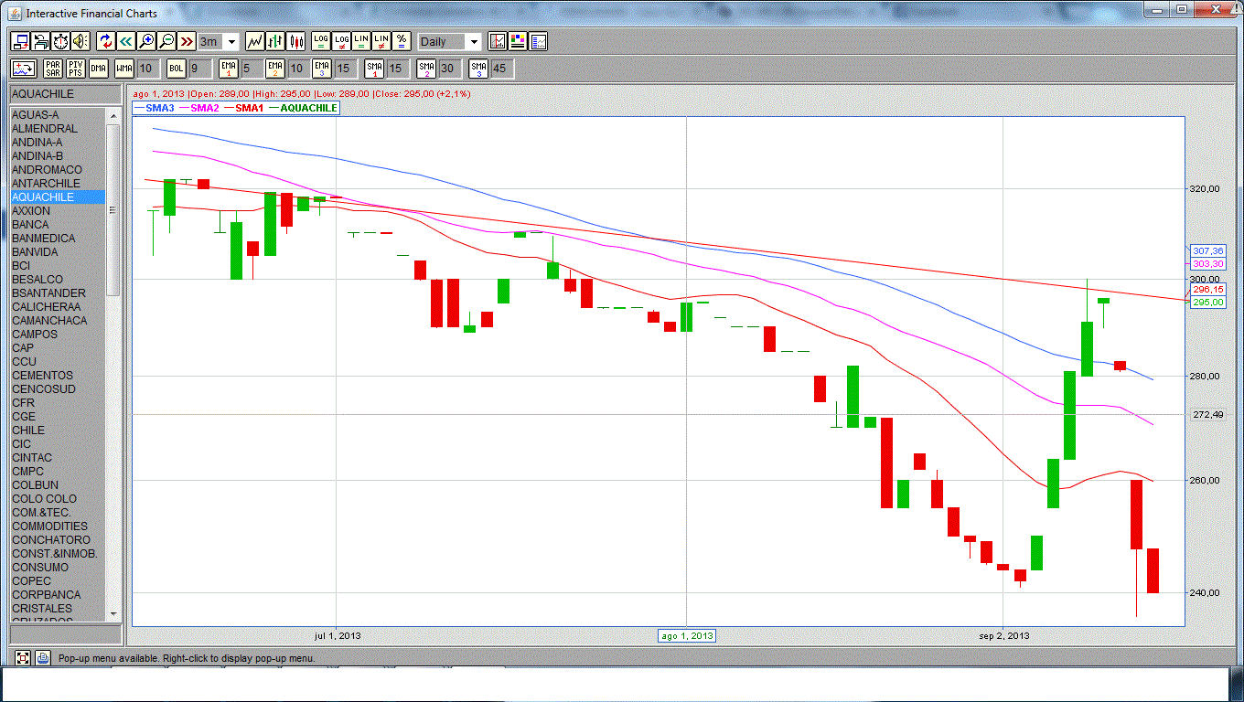
Task: Click the print chart icon
Action: (x=40, y=41)
